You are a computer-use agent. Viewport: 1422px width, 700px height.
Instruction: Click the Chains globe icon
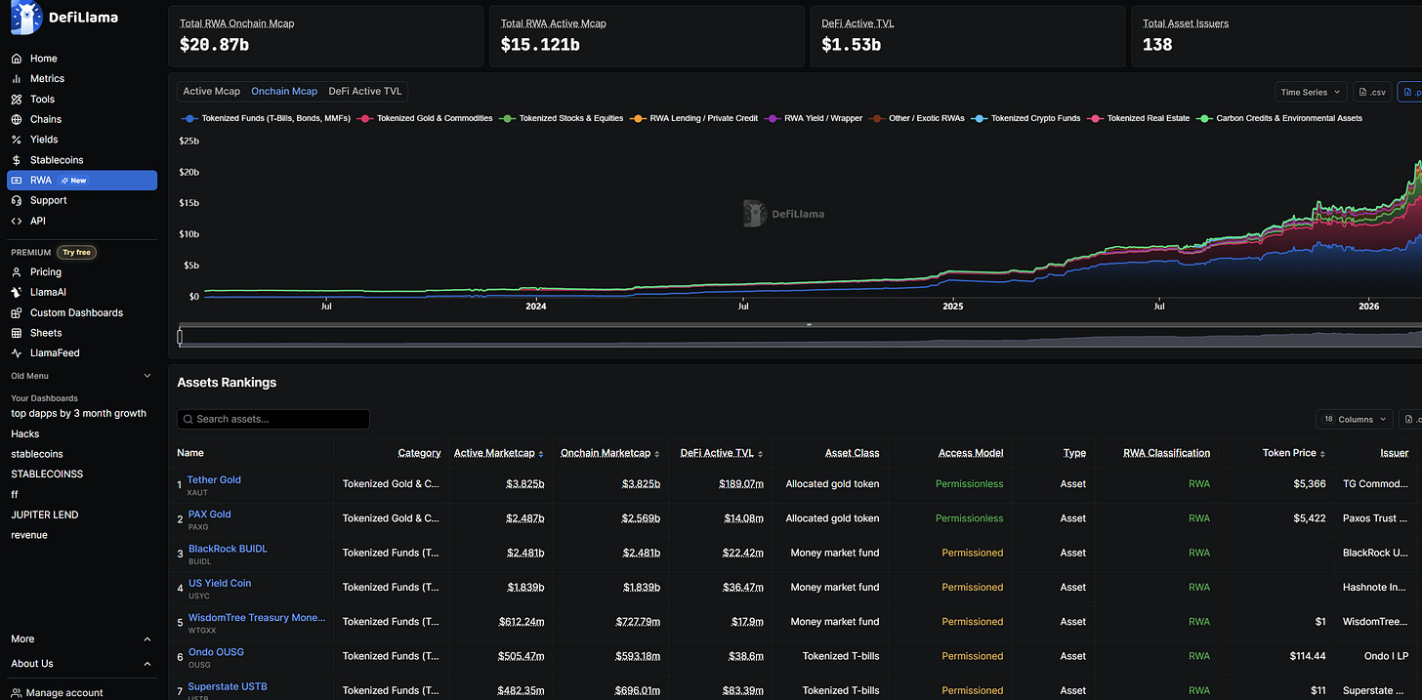click(x=17, y=120)
